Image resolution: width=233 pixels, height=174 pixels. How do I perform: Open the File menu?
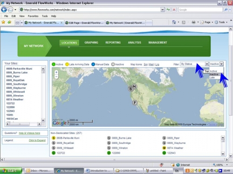6,16
